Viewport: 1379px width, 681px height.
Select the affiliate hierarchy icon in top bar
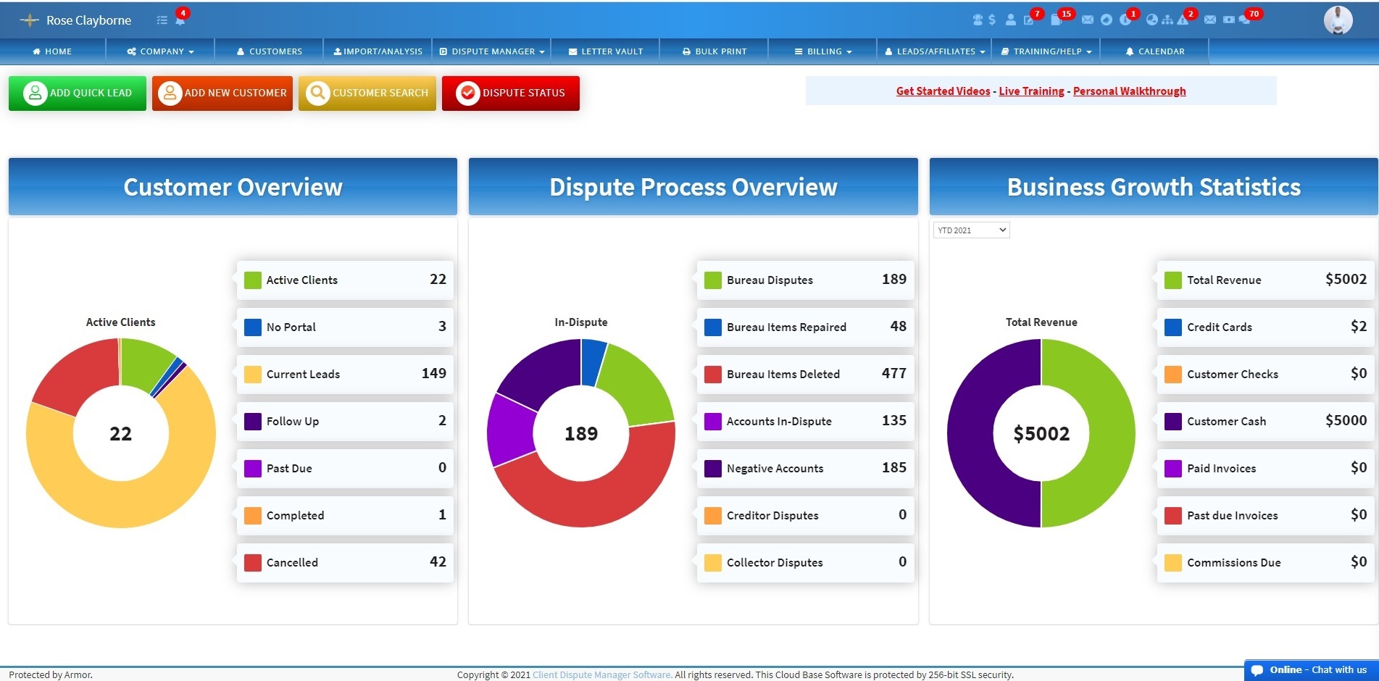click(x=1167, y=20)
